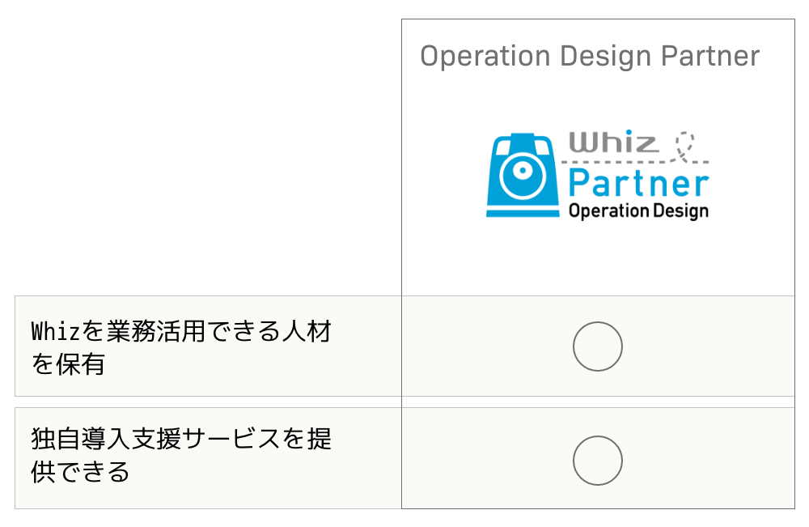Click the 供できる text on the last line
Image resolution: width=809 pixels, height=527 pixels.
(80, 472)
